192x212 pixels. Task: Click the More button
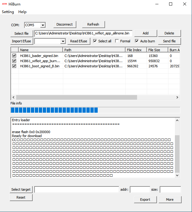click(170, 200)
